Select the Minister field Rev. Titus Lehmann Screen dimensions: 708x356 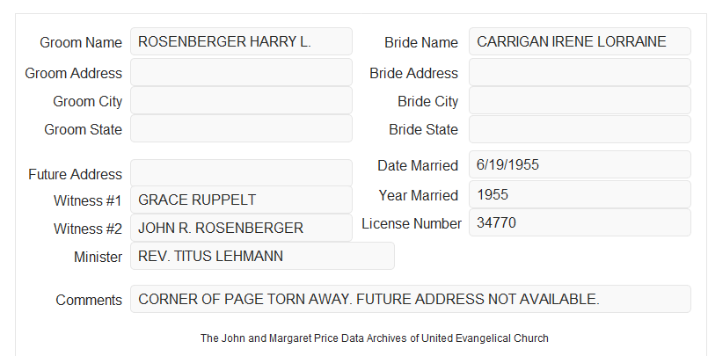click(x=262, y=256)
